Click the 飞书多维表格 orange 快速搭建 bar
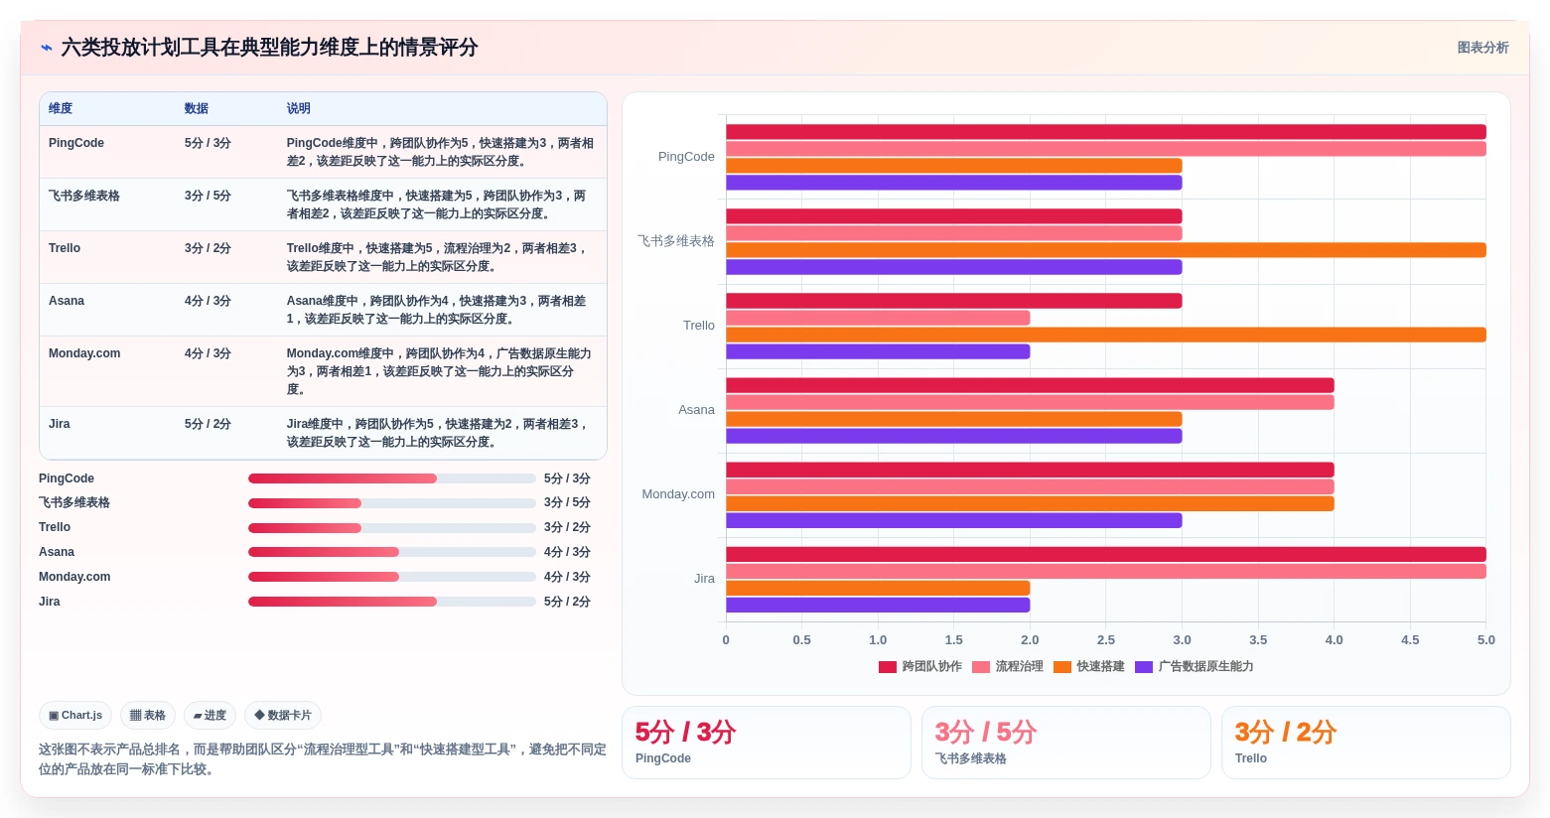The height and width of the screenshot is (818, 1550). pos(1106,250)
